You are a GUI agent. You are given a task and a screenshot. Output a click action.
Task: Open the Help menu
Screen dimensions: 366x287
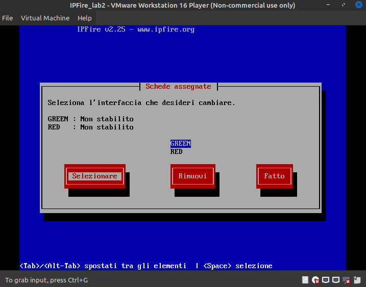point(85,18)
